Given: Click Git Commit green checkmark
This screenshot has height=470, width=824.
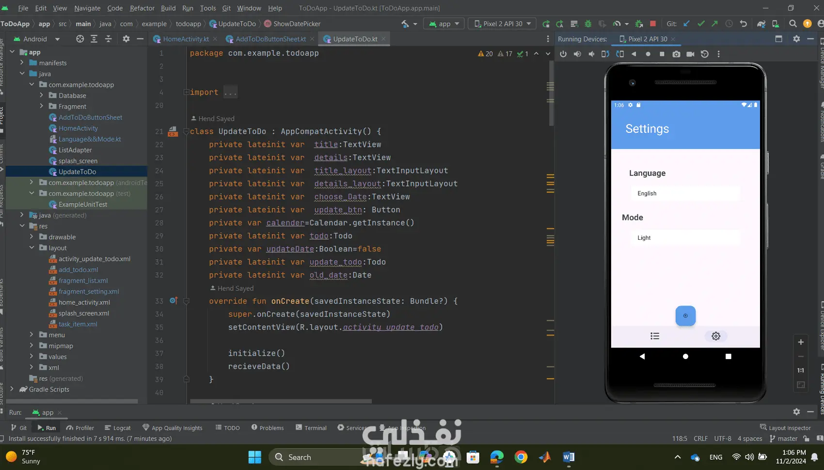Looking at the screenshot, I should coord(701,24).
